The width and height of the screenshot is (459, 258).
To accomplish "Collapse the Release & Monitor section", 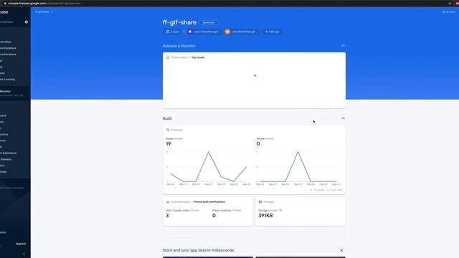I will [343, 46].
